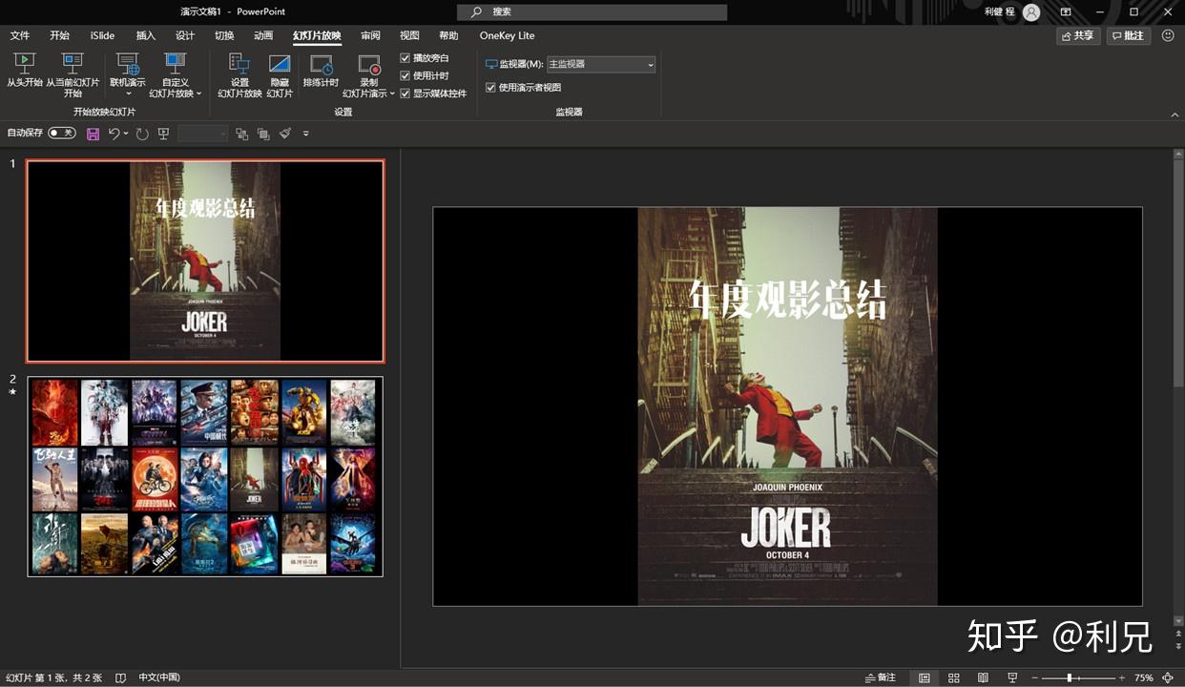Expand the 录制幻灯片演示 dropdown arrow
Image resolution: width=1185 pixels, height=687 pixels.
(392, 94)
